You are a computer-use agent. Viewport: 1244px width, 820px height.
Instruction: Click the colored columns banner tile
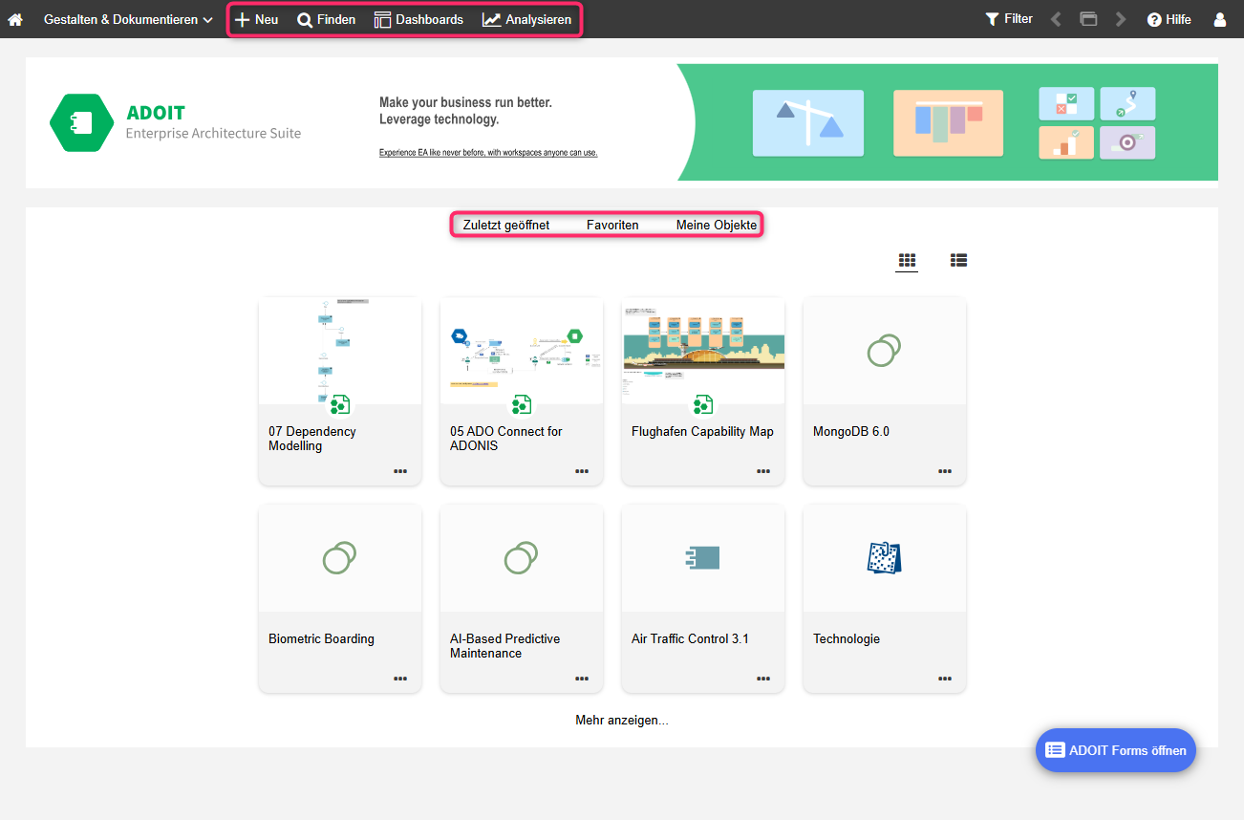(x=948, y=123)
